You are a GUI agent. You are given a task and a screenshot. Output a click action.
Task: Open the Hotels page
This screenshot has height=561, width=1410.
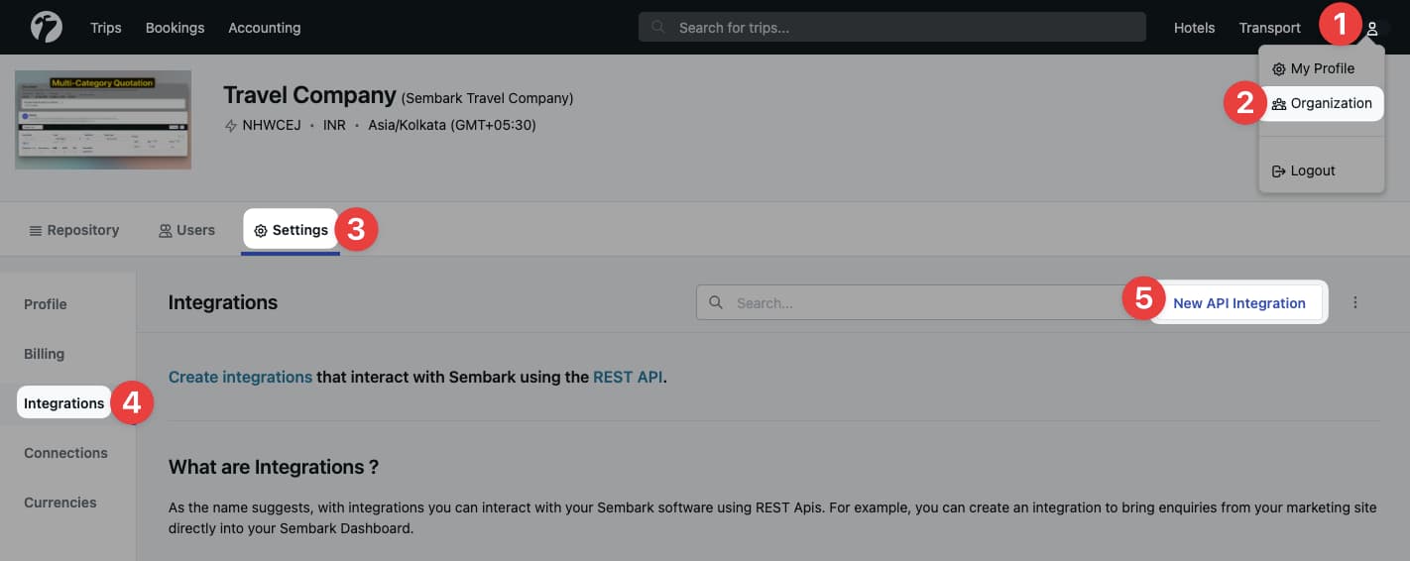point(1194,28)
